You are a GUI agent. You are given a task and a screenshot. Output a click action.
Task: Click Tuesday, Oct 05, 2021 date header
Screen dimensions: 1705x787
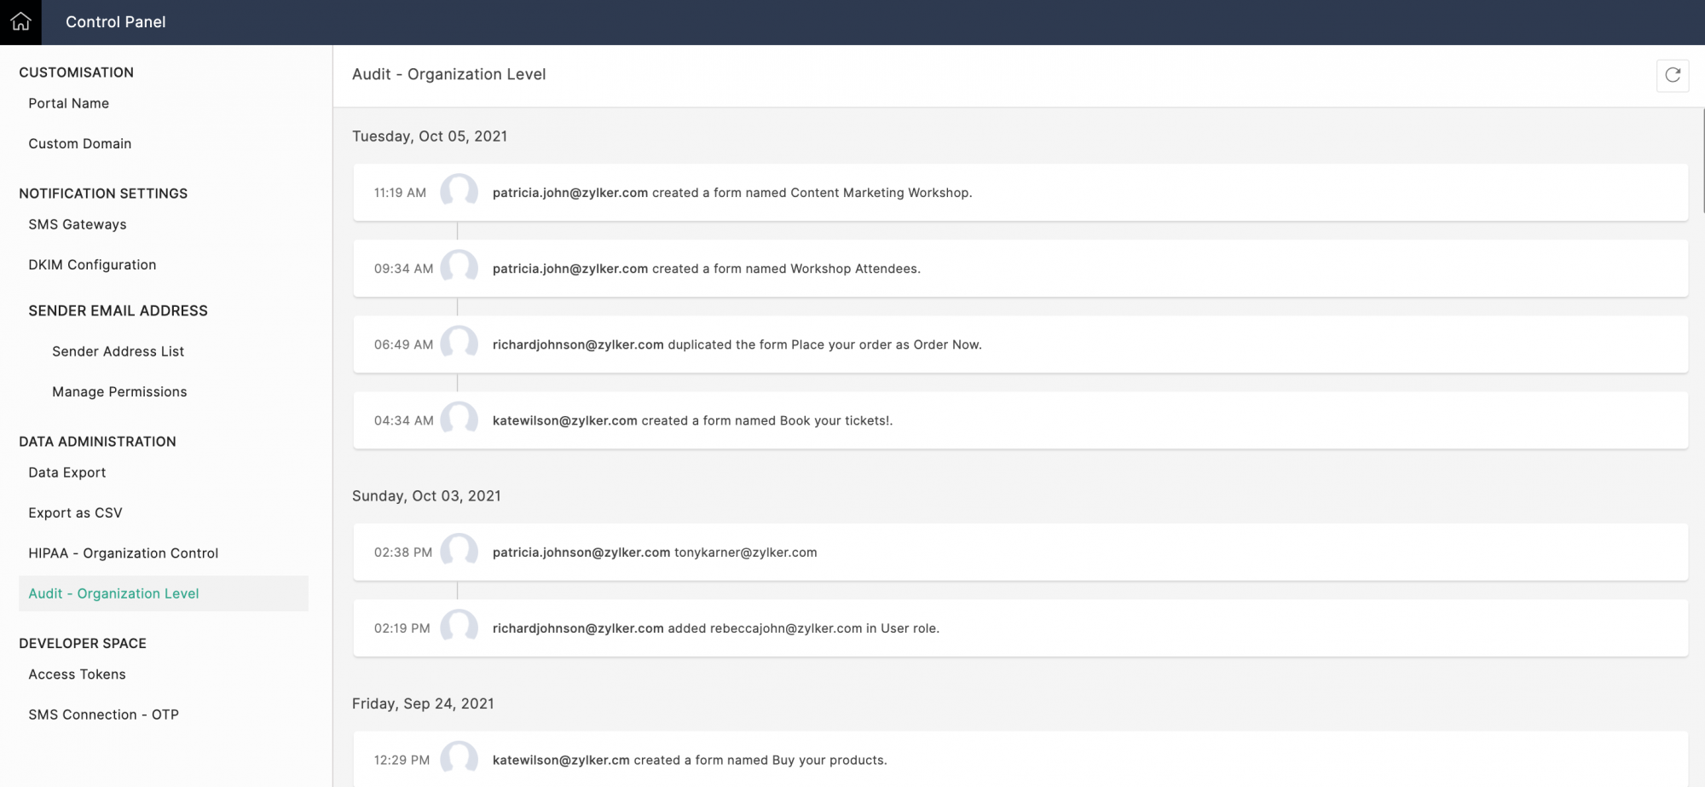coord(430,136)
